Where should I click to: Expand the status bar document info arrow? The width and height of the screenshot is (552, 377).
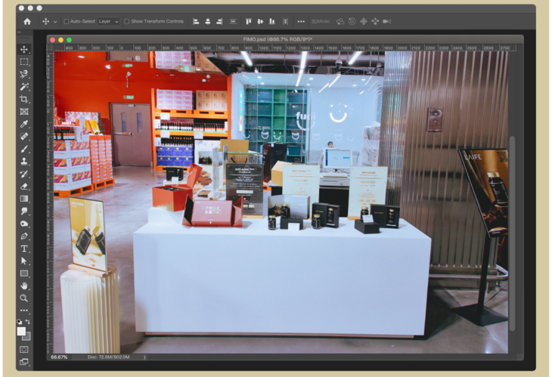(x=144, y=357)
